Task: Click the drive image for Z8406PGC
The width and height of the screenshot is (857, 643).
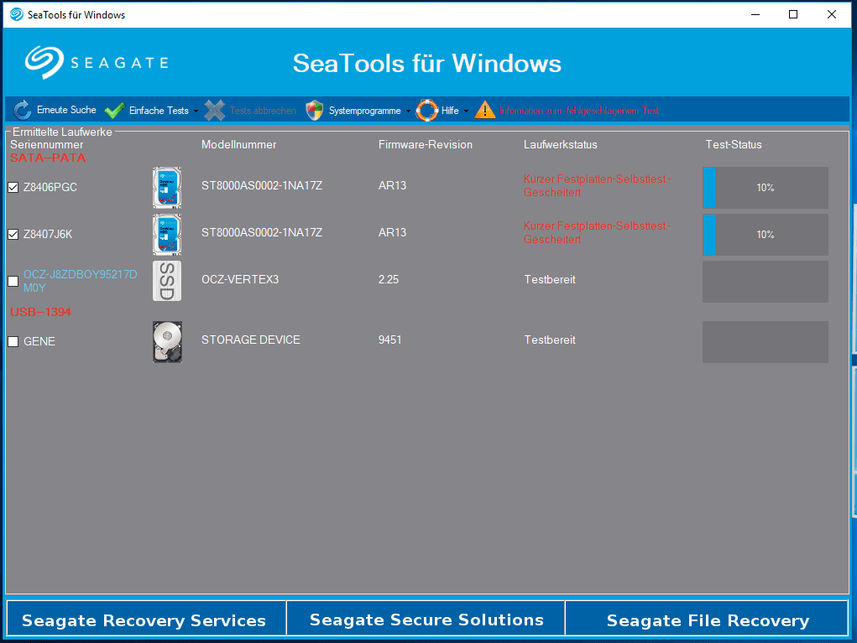Action: (x=167, y=188)
